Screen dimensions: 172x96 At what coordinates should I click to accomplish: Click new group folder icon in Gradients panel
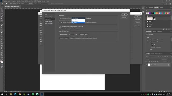(x=164, y=29)
